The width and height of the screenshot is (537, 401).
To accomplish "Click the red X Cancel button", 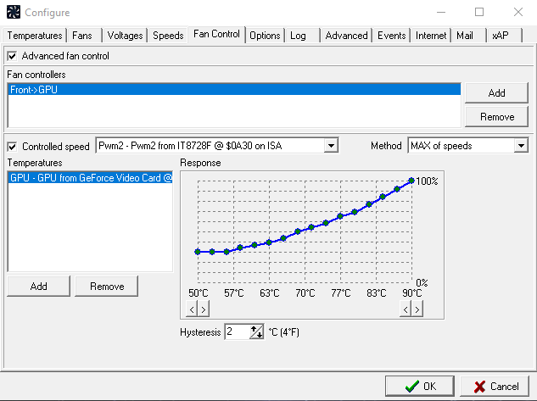I will [495, 387].
